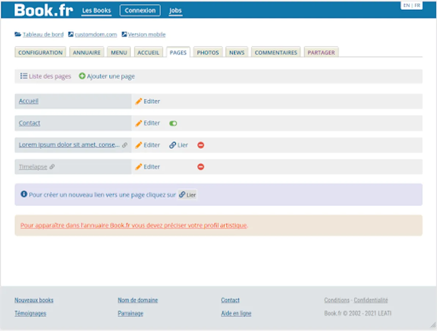Click Editer in the Accueil row
Screen dimensions: 437x331
152,101
